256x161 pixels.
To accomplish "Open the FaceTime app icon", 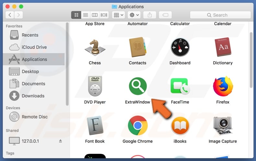I will pyautogui.click(x=180, y=87).
